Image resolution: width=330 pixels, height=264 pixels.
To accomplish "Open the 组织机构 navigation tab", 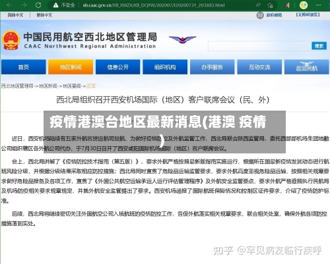I will (165, 67).
